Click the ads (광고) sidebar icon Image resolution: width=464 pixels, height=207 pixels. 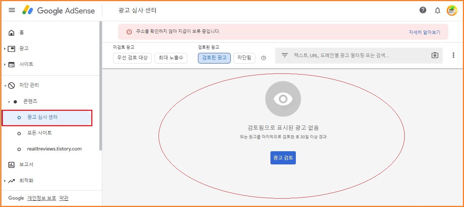point(11,48)
